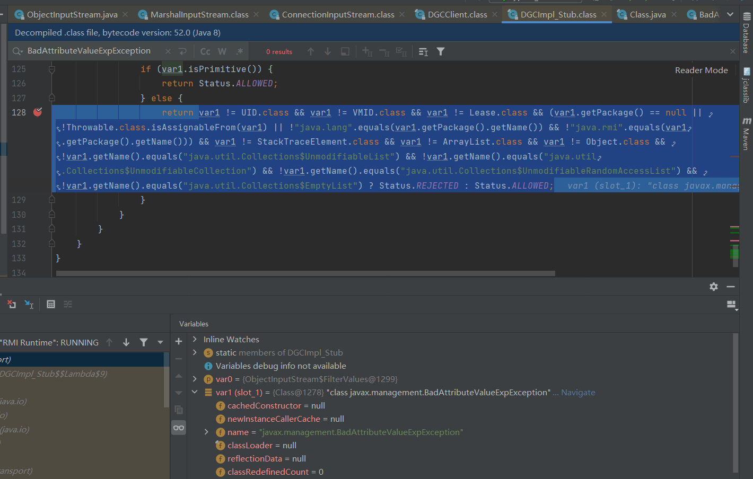Click the editor horizontal scrollbar

coord(305,273)
